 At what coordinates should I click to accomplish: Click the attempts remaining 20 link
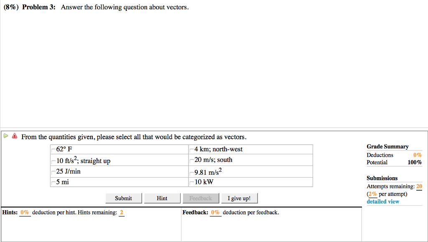(418, 186)
